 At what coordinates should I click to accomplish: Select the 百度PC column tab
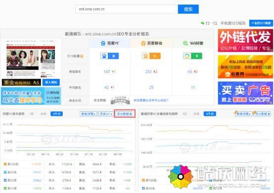[110, 43]
